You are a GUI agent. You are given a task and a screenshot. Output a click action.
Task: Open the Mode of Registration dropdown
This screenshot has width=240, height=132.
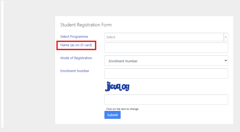166,61
